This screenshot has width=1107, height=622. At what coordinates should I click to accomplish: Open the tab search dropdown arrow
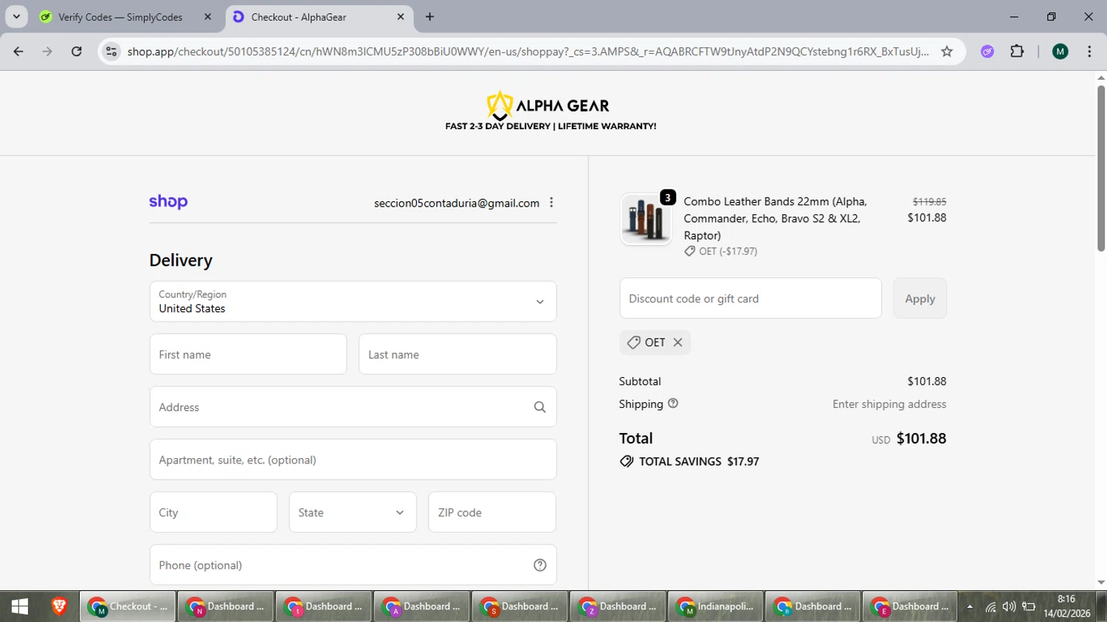pyautogui.click(x=16, y=17)
